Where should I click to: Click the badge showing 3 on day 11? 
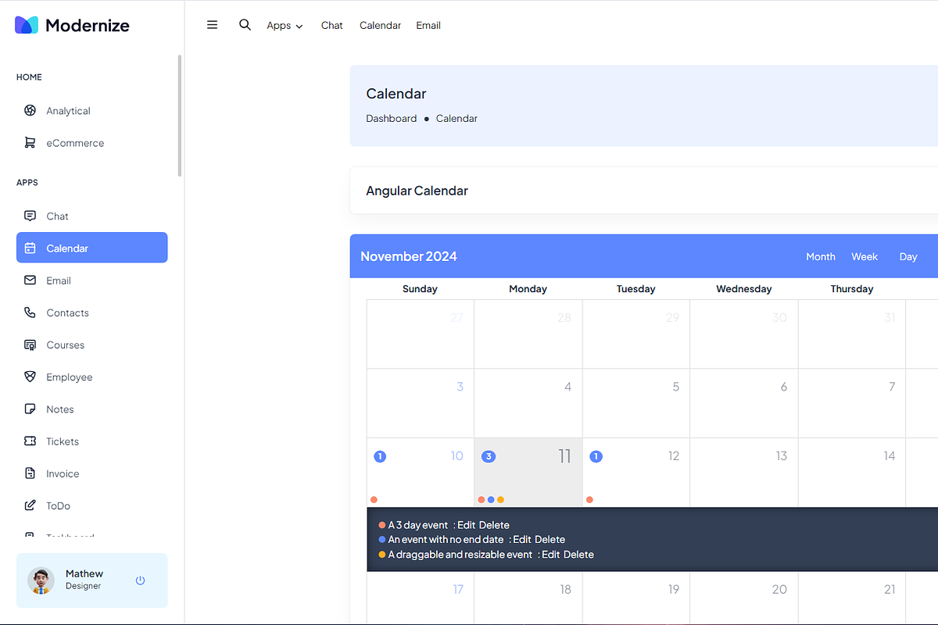tap(489, 456)
